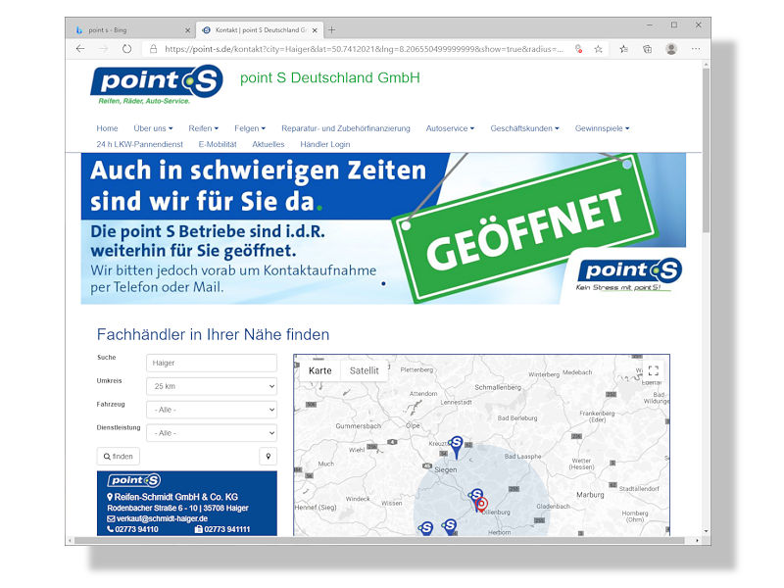Click the 'Schmallenberg' label on the map
The height and width of the screenshot is (588, 784).
click(498, 387)
